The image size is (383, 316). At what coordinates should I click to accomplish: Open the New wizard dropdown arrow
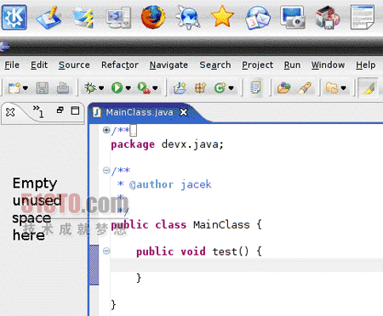[26, 88]
